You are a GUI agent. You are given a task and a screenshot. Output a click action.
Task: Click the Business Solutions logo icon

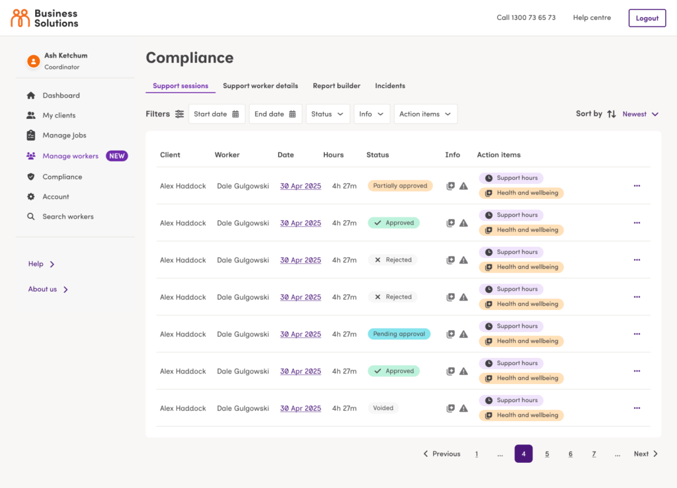(20, 18)
